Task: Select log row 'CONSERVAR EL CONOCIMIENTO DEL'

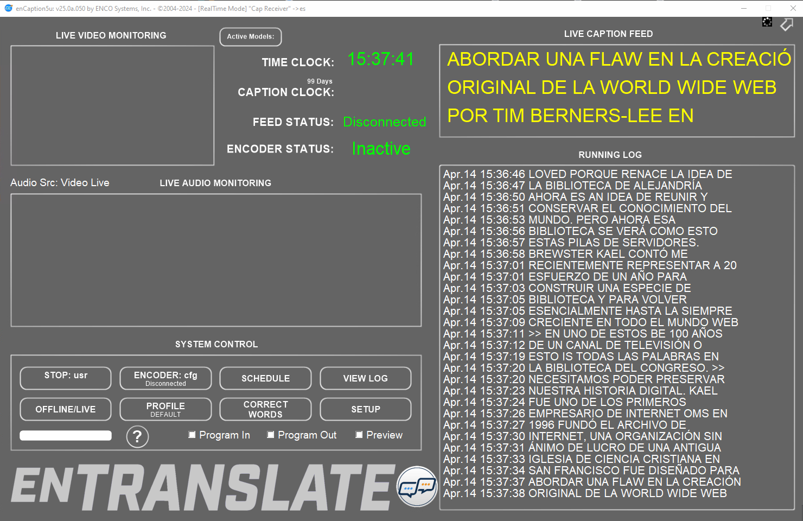Action: [x=588, y=208]
